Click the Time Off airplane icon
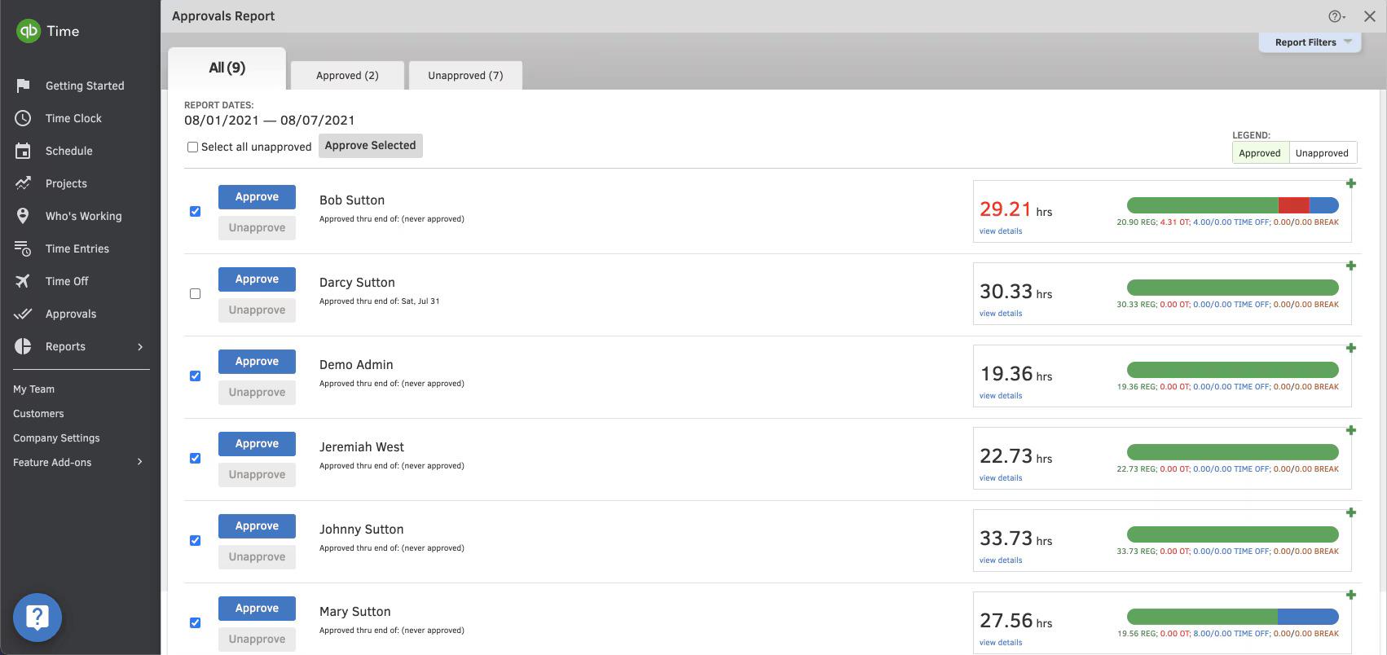The image size is (1387, 655). (23, 281)
